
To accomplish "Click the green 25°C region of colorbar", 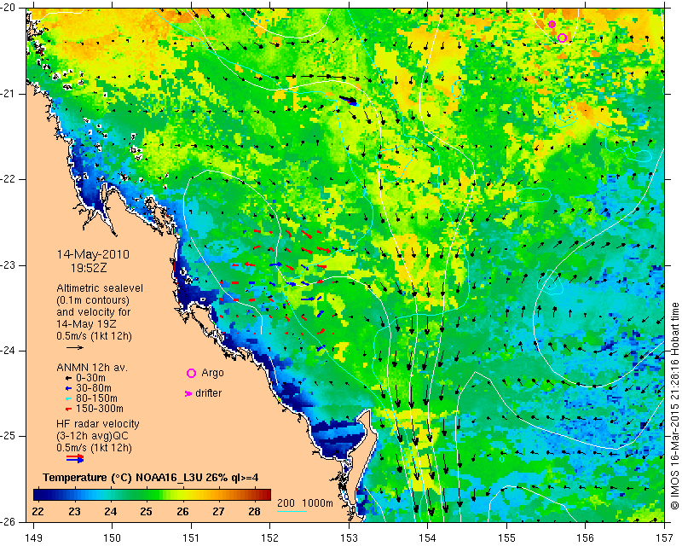I will click(146, 495).
